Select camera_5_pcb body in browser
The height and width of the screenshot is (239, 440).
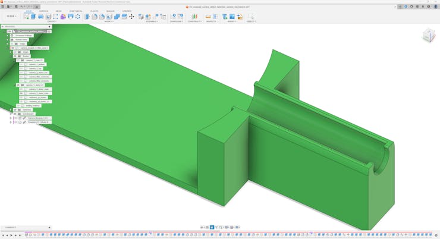click(x=34, y=68)
